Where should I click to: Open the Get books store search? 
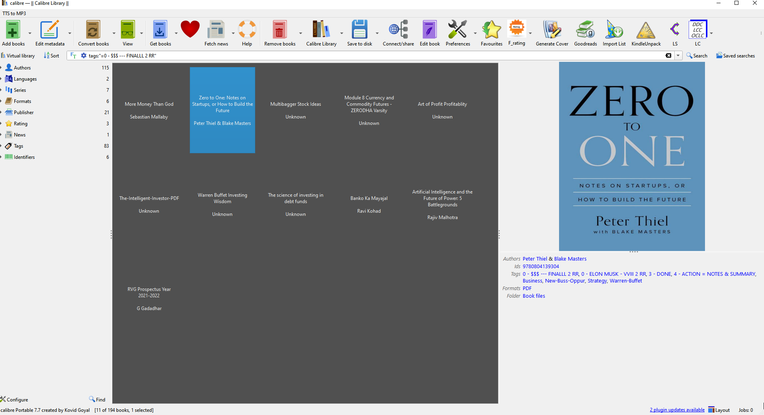click(160, 30)
